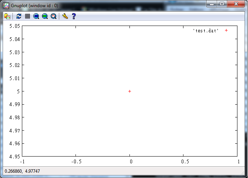Click the red plus legend sample marker
Viewport: 248px width, 178px height.
coord(226,30)
